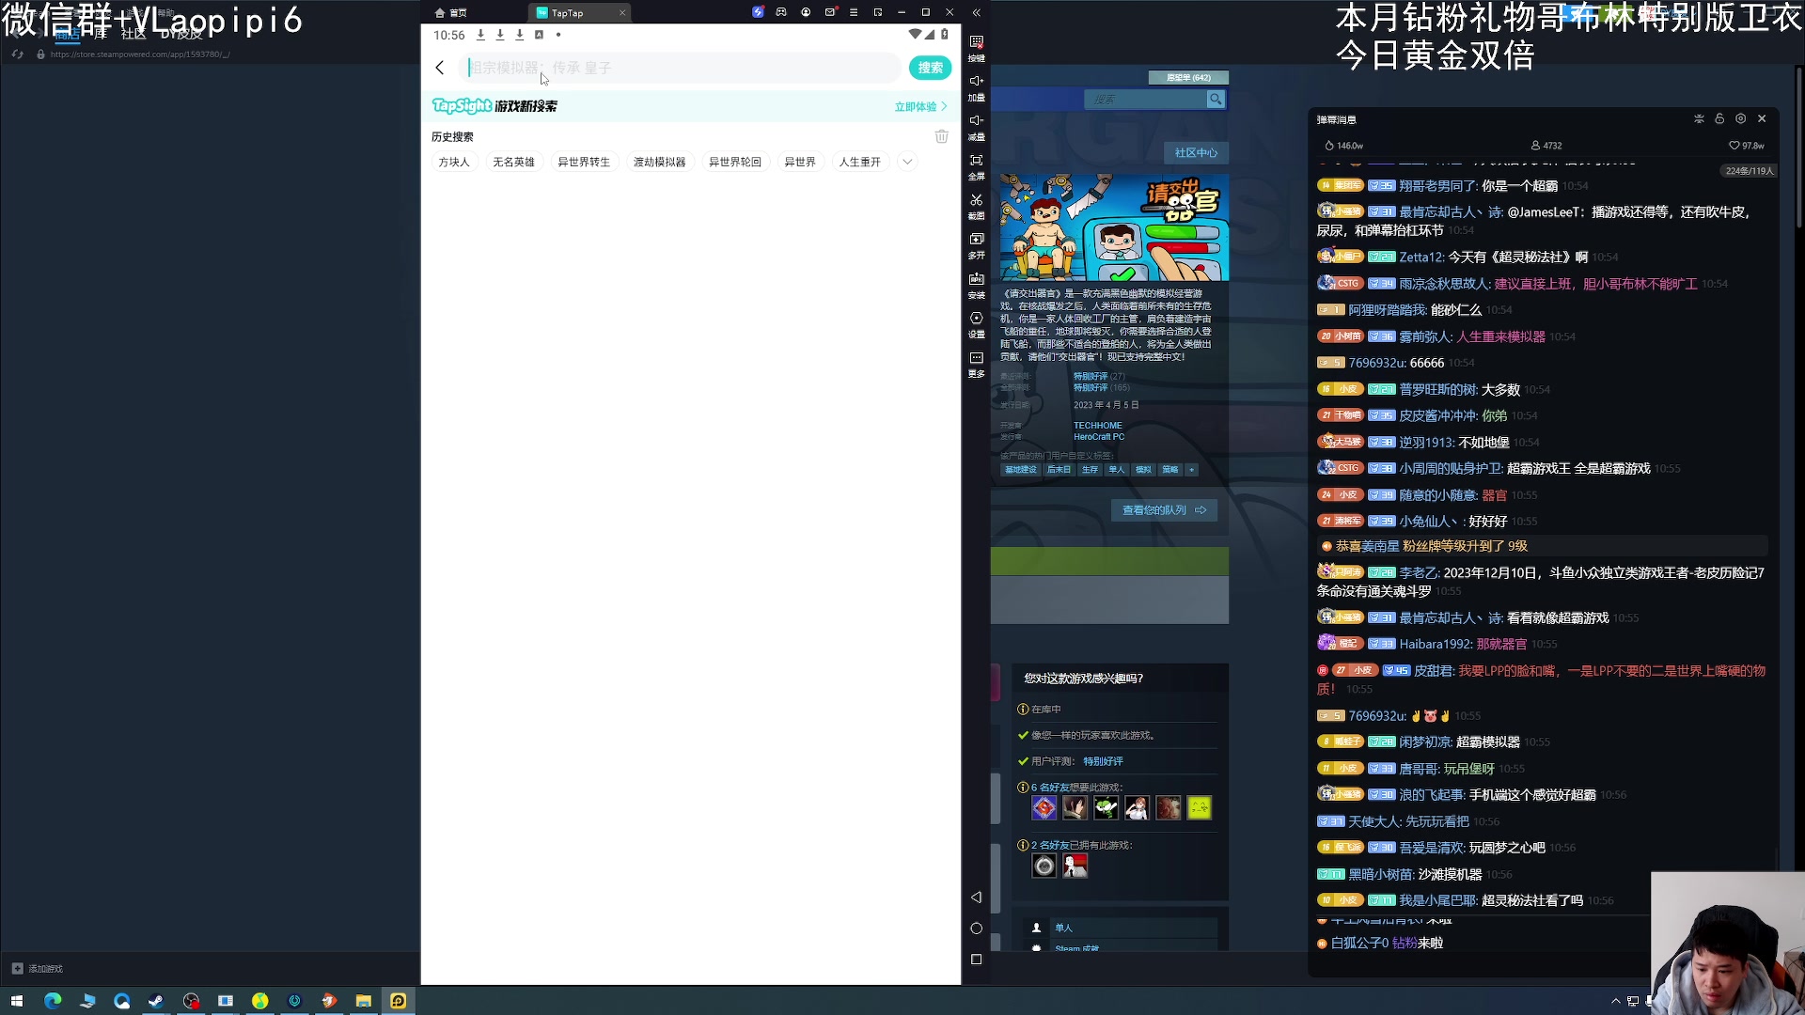This screenshot has height=1015, width=1805.
Task: Tap the Android home circle button
Action: 976,929
